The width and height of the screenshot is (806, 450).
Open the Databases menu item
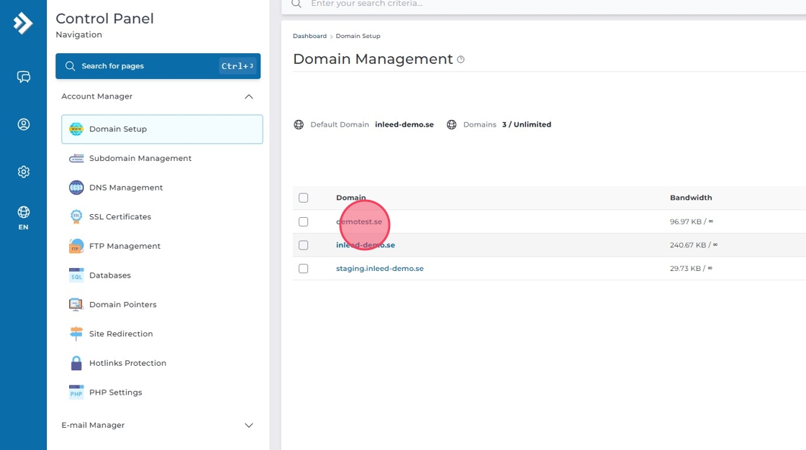pyautogui.click(x=109, y=275)
